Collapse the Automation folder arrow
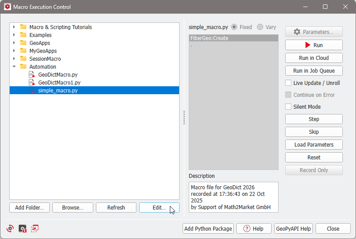This screenshot has height=239, width=356. [14, 66]
